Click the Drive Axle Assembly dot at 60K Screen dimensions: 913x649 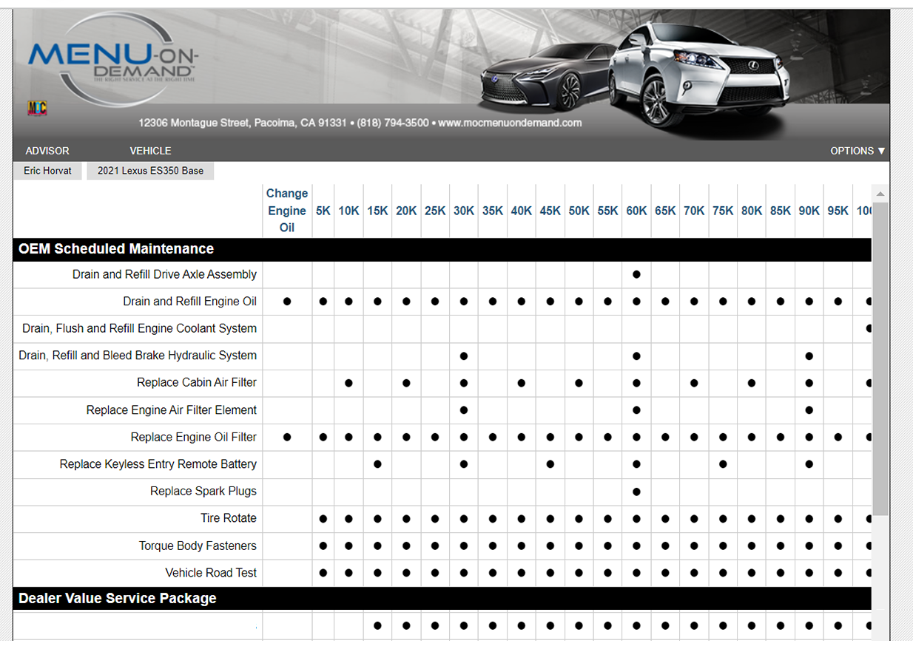click(x=636, y=274)
